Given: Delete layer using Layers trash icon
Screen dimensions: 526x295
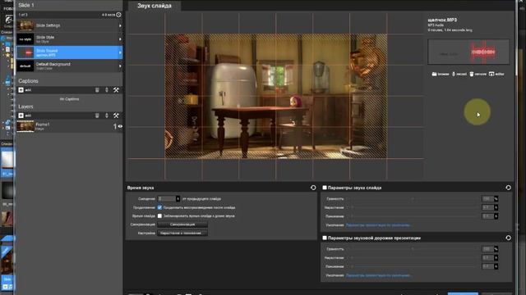Looking at the screenshot, I should pyautogui.click(x=97, y=116).
